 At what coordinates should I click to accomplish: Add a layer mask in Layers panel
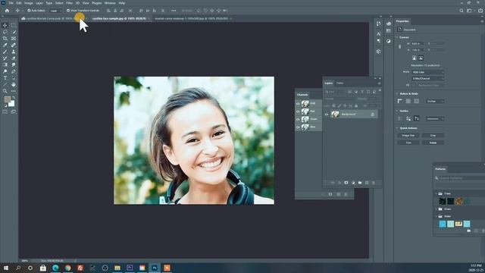pos(346,183)
